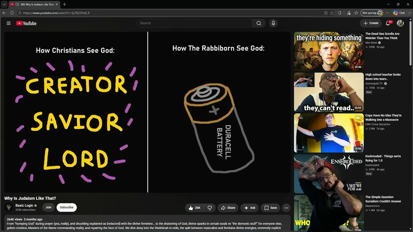Dislike the video with thumbs down

point(210,208)
